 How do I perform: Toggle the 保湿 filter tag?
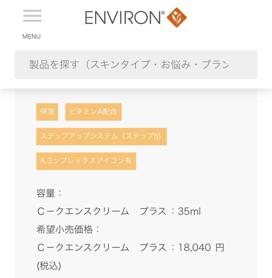point(47,112)
